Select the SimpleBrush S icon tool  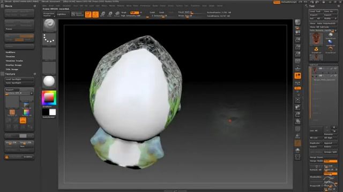pyautogui.click(x=316, y=50)
